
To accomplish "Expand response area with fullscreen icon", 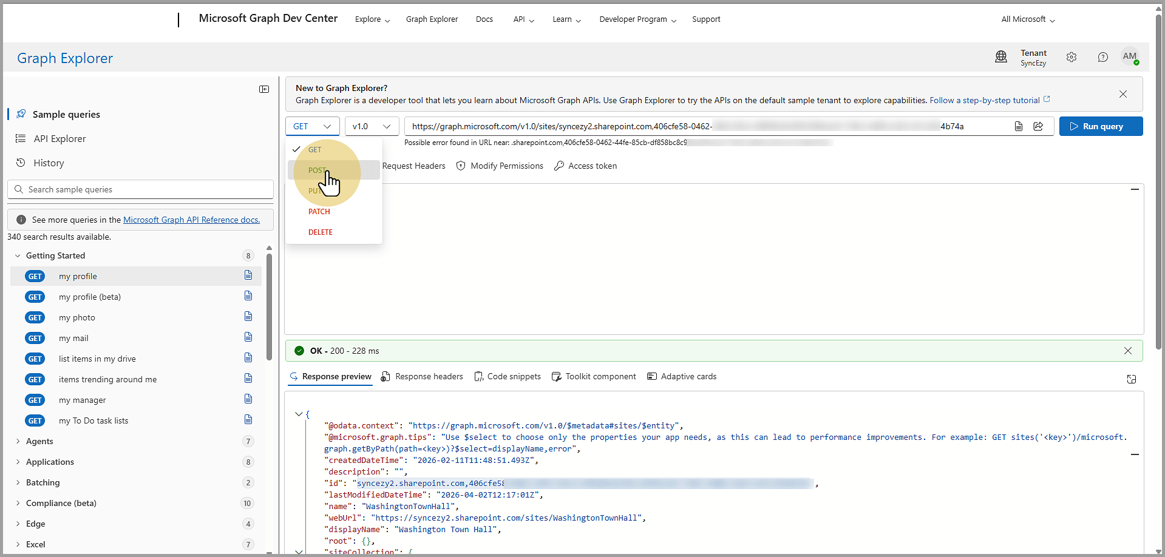I will [1131, 379].
